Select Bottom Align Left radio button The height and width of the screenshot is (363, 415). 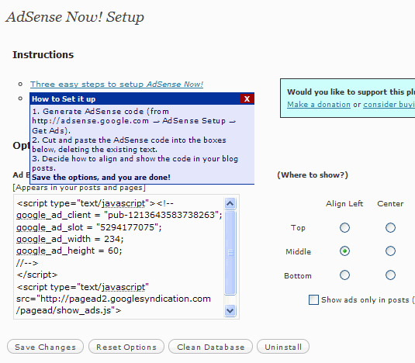pos(344,275)
